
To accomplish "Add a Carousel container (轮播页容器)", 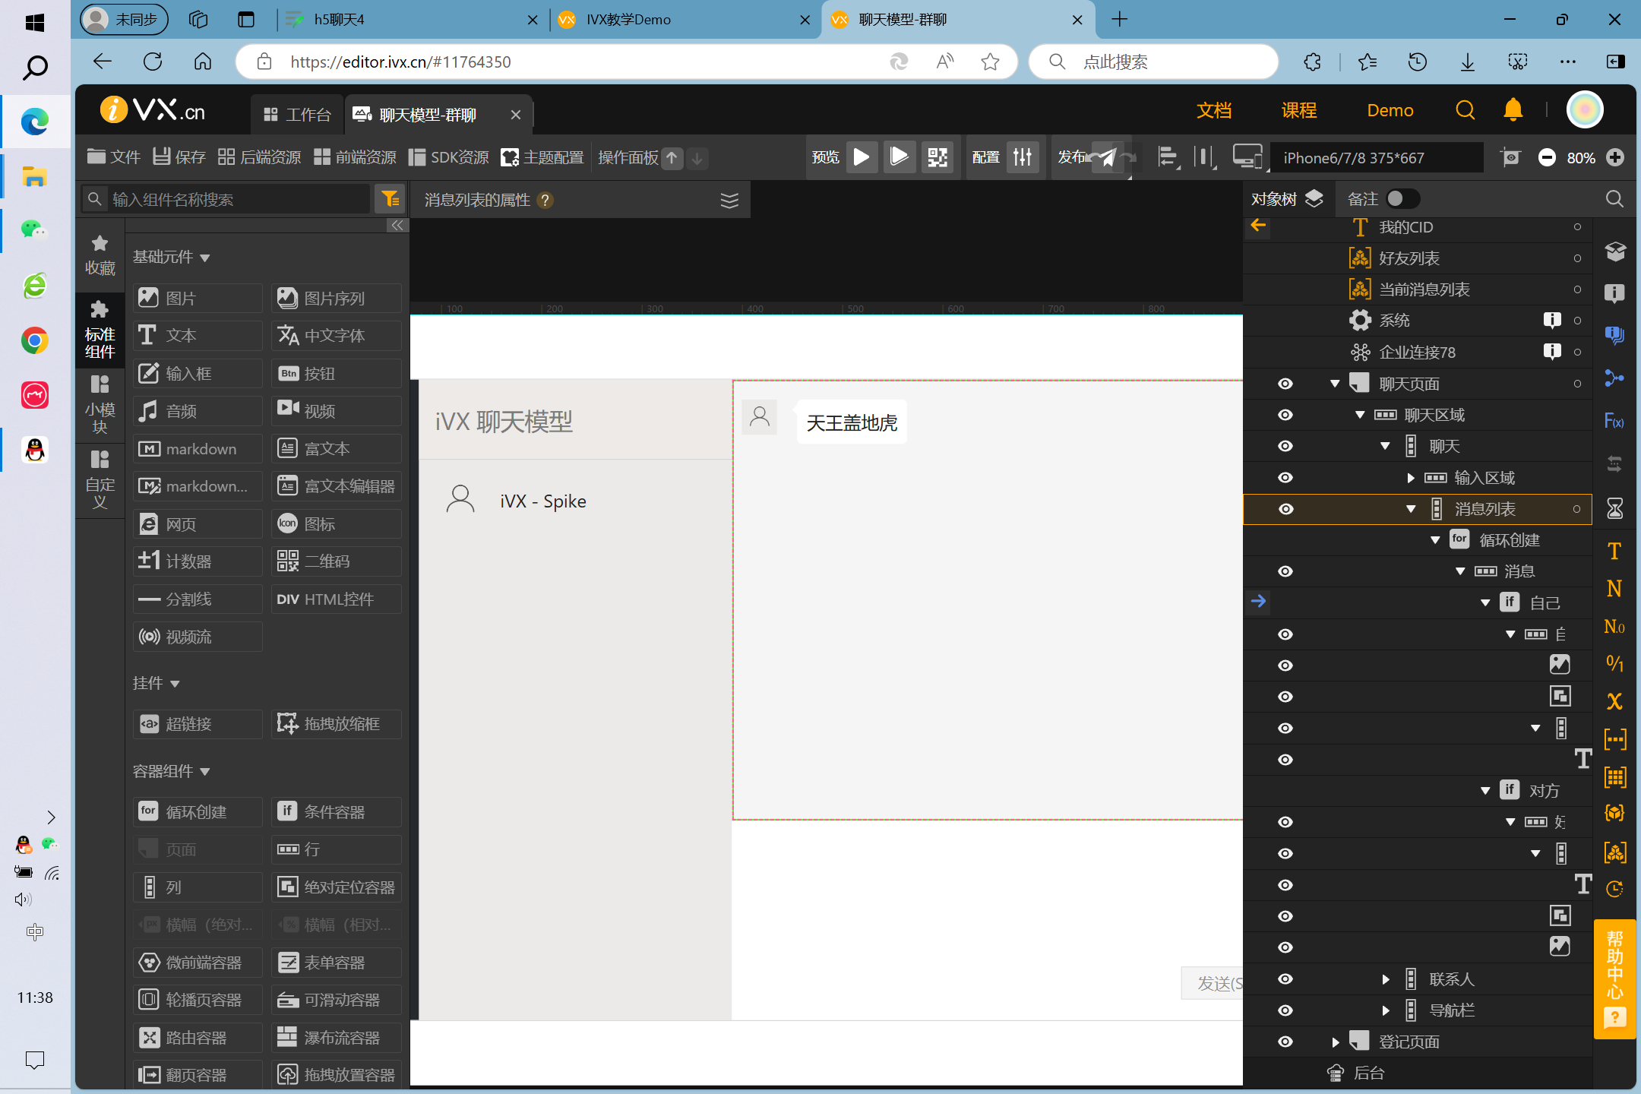I will (198, 1000).
